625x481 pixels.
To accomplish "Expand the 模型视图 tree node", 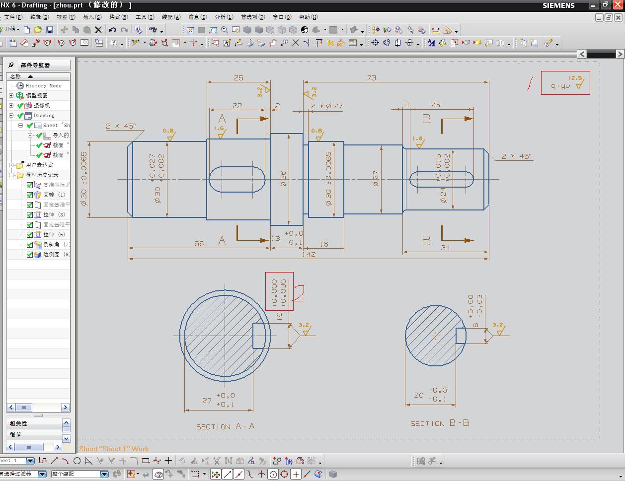I will (x=11, y=95).
